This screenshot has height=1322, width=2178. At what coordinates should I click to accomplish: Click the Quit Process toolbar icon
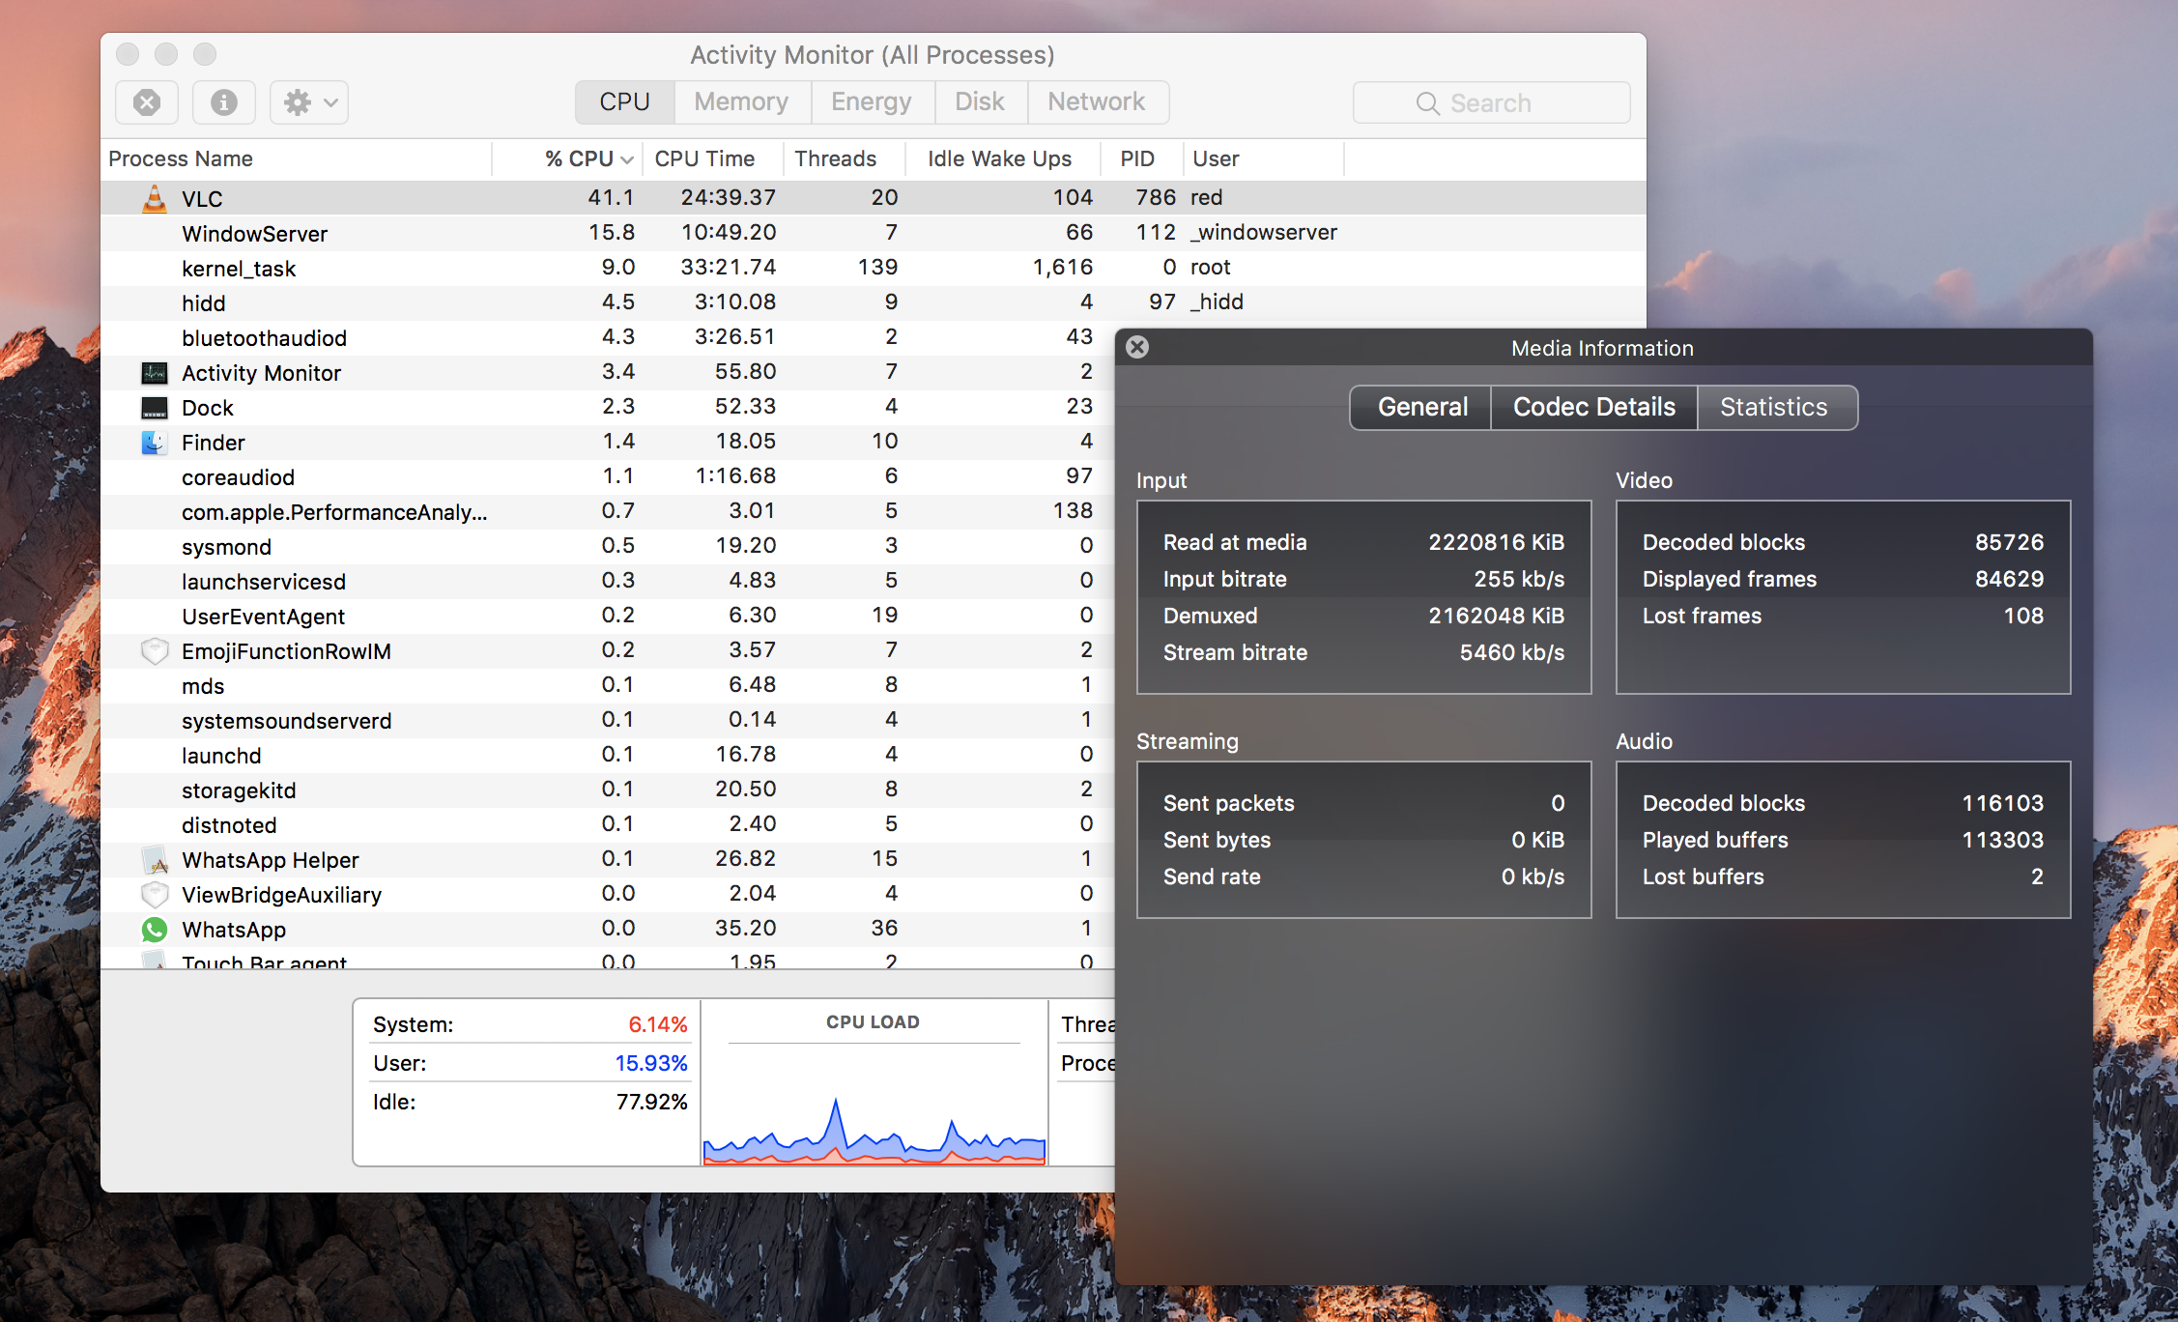(147, 102)
